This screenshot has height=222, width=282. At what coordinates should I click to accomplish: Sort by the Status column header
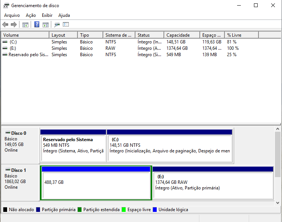(150, 35)
